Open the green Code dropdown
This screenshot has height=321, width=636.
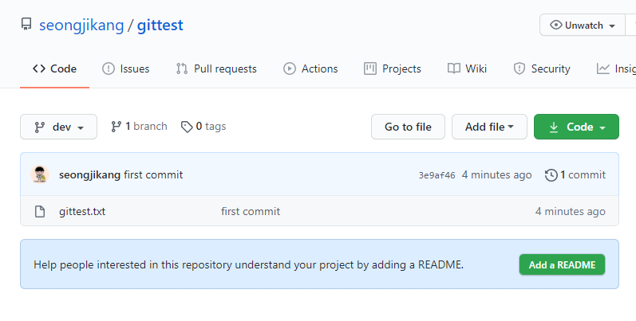pos(576,127)
